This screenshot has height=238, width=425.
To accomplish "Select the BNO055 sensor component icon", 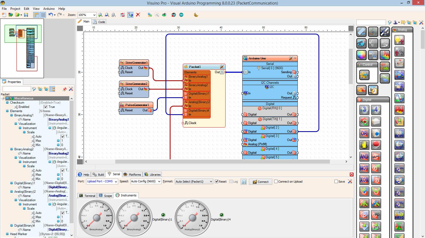I will point(399,133).
